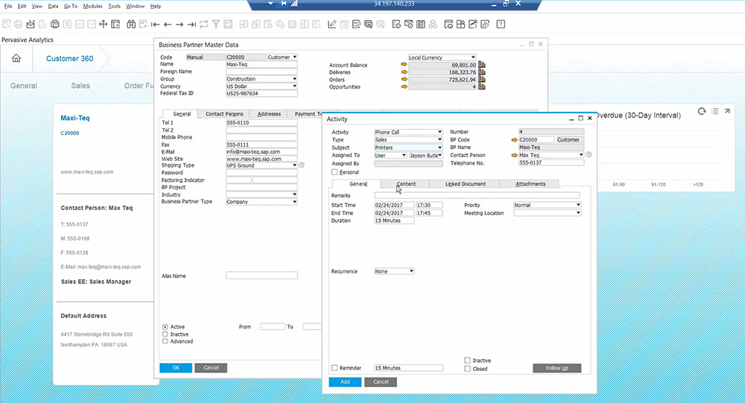Follow the Orders link arrow
The image size is (745, 403).
click(404, 80)
